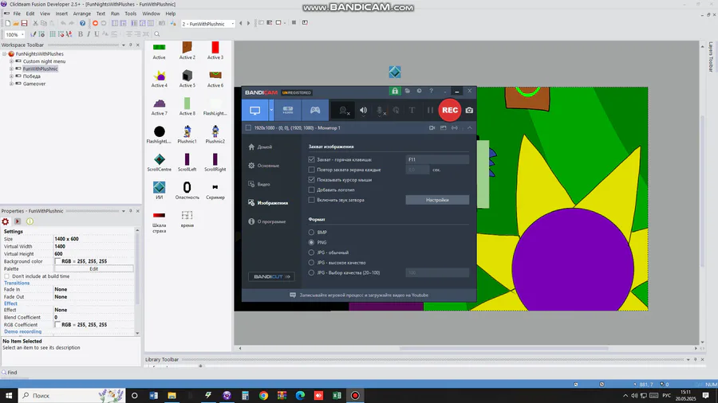Open the Run menu
Viewport: 718px width, 403px height.
115,14
